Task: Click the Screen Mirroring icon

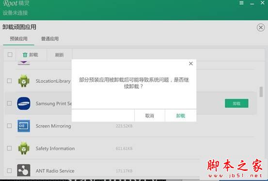Action: coord(24,126)
